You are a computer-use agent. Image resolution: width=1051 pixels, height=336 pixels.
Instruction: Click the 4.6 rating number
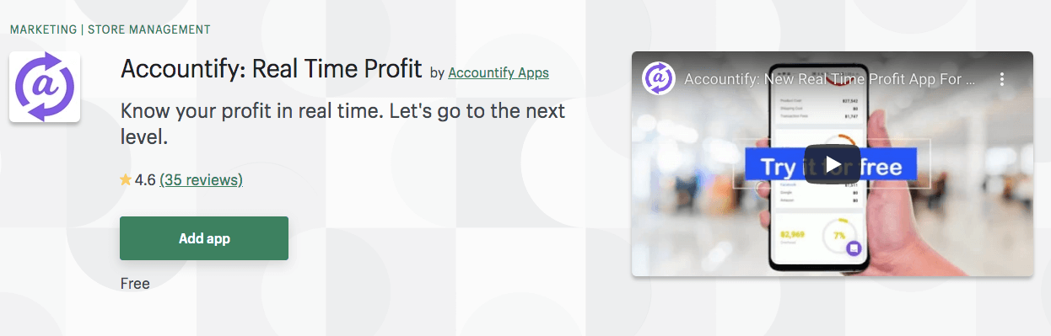(145, 180)
